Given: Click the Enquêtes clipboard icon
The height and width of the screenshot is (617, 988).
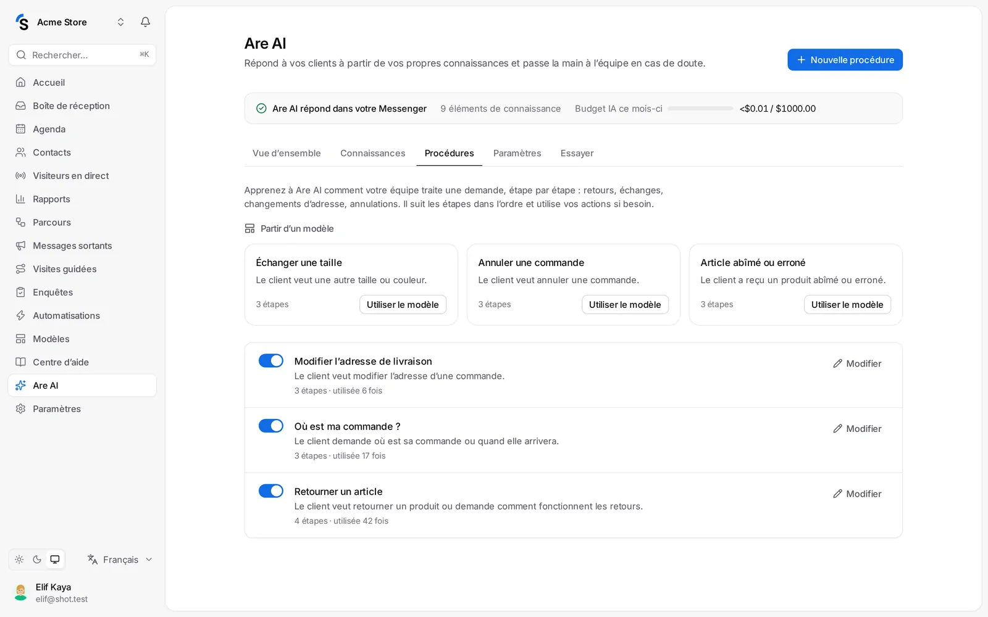Looking at the screenshot, I should pyautogui.click(x=20, y=292).
